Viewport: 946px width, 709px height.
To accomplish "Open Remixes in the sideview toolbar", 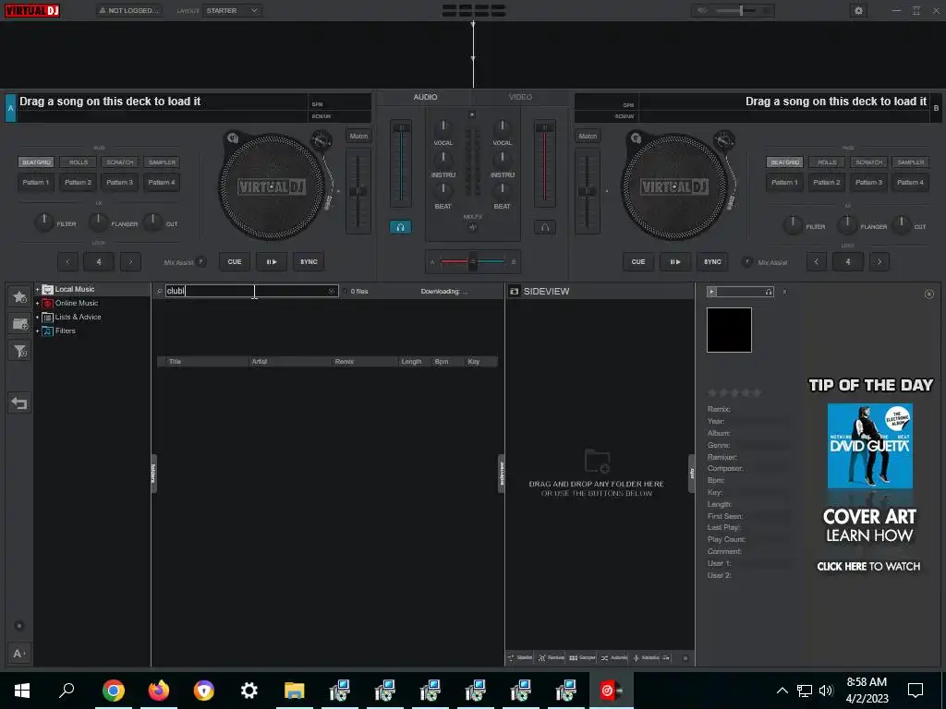I will (551, 657).
